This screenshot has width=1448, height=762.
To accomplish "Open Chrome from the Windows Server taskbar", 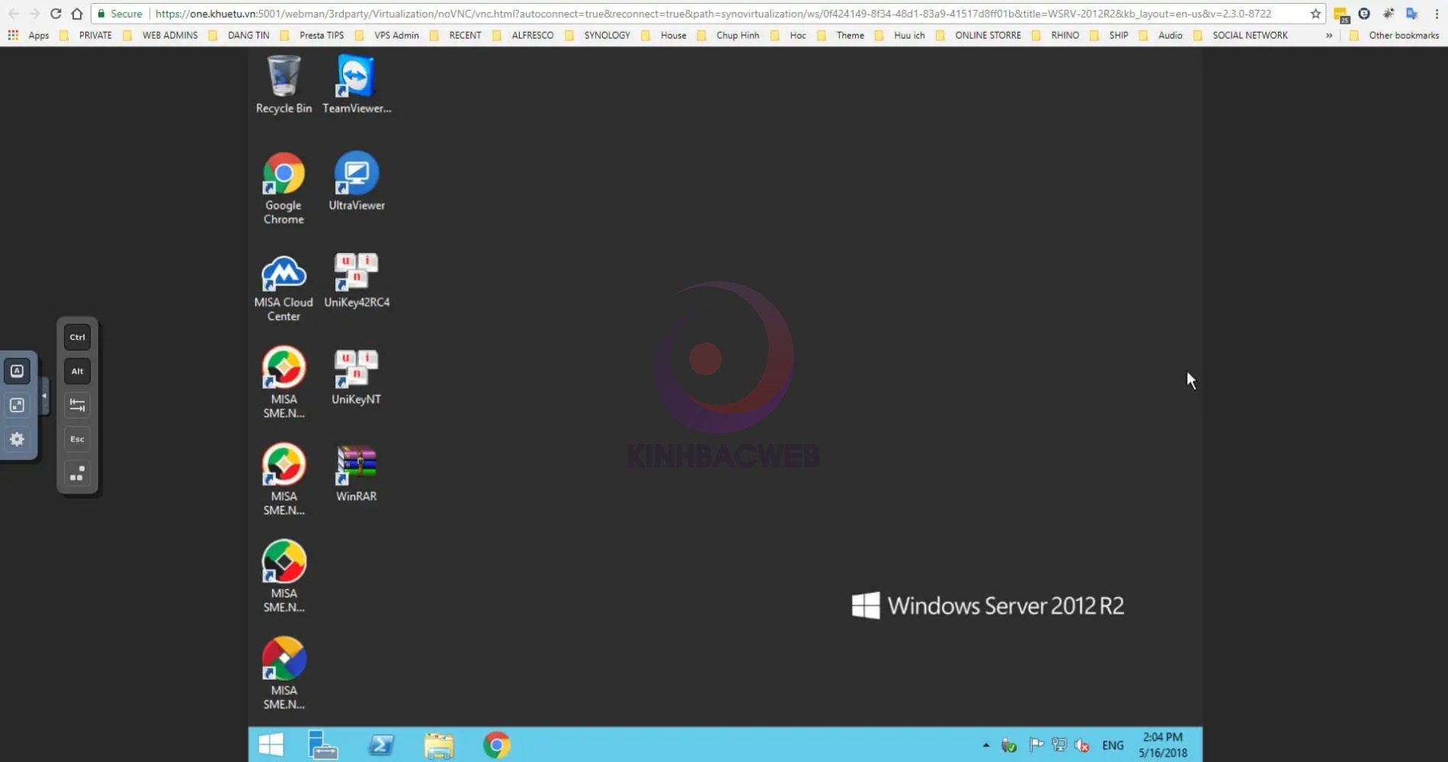I will click(496, 744).
